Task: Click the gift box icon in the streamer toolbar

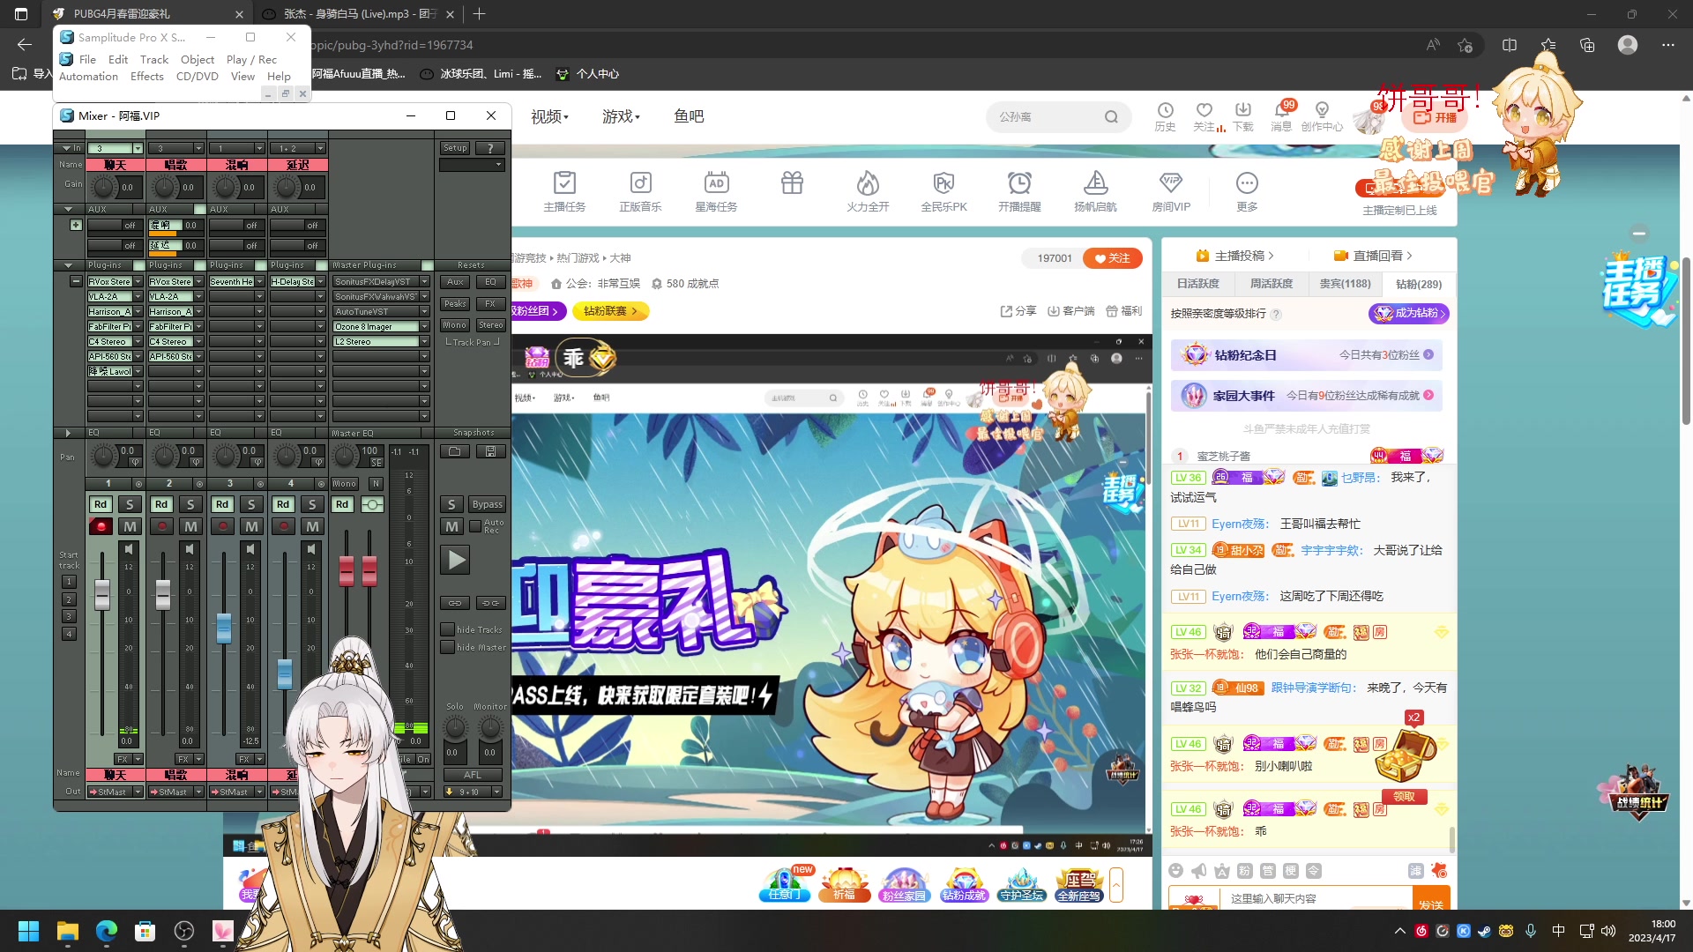Action: [792, 182]
